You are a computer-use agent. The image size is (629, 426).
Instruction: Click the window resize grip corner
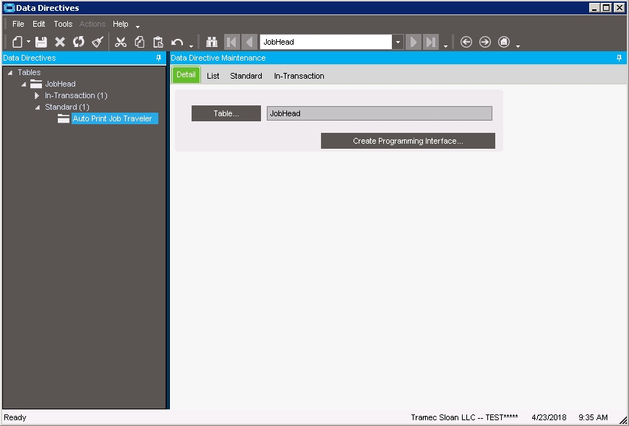tap(623, 420)
